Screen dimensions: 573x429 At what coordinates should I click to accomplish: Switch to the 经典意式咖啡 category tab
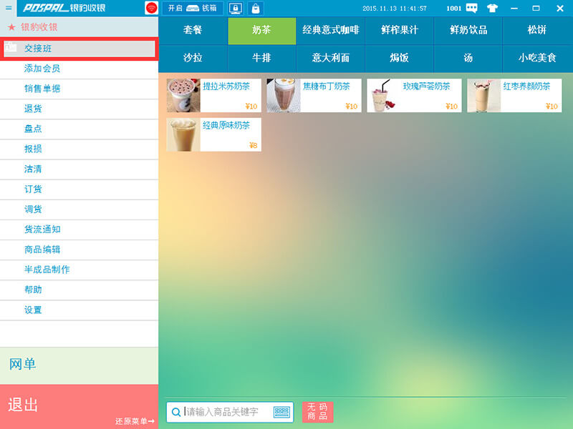point(330,31)
